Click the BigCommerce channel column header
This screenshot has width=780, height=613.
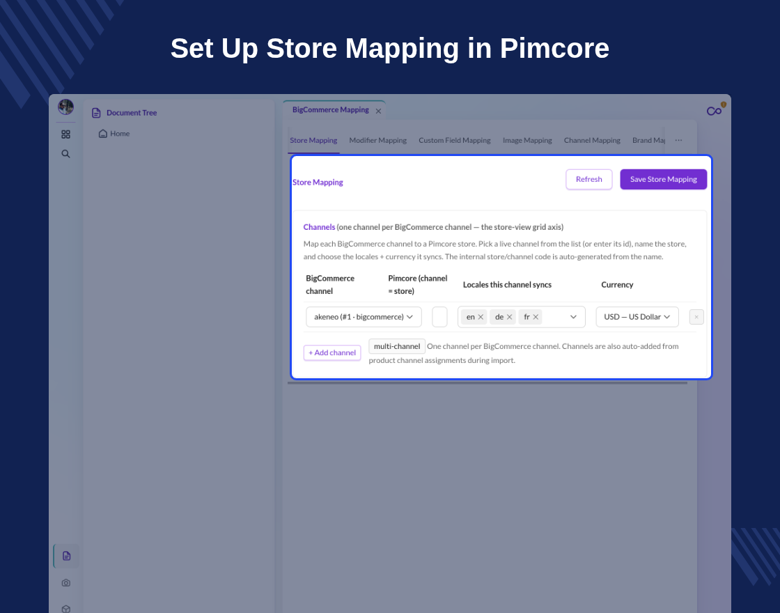pyautogui.click(x=330, y=285)
